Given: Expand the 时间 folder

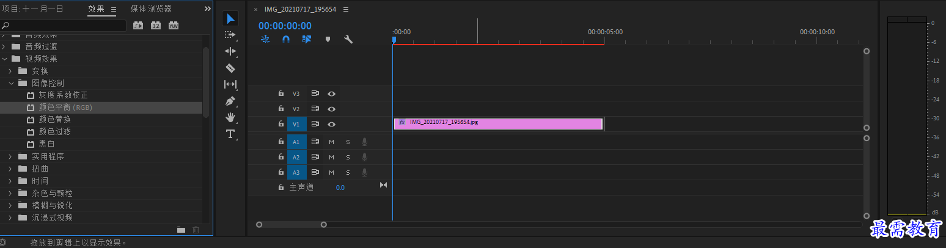Looking at the screenshot, I should [x=10, y=181].
